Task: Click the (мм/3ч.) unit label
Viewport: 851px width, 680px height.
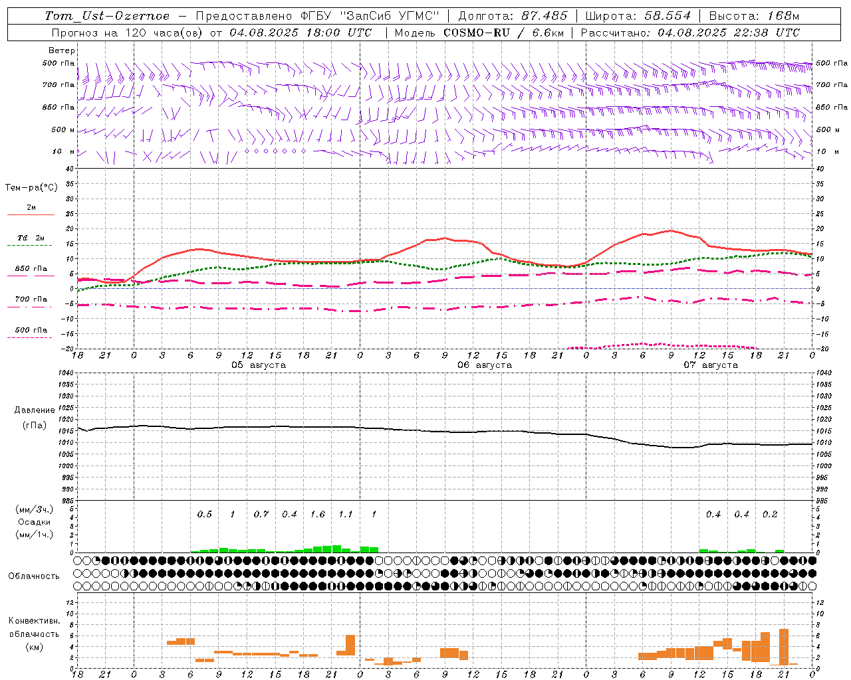Action: pos(35,509)
